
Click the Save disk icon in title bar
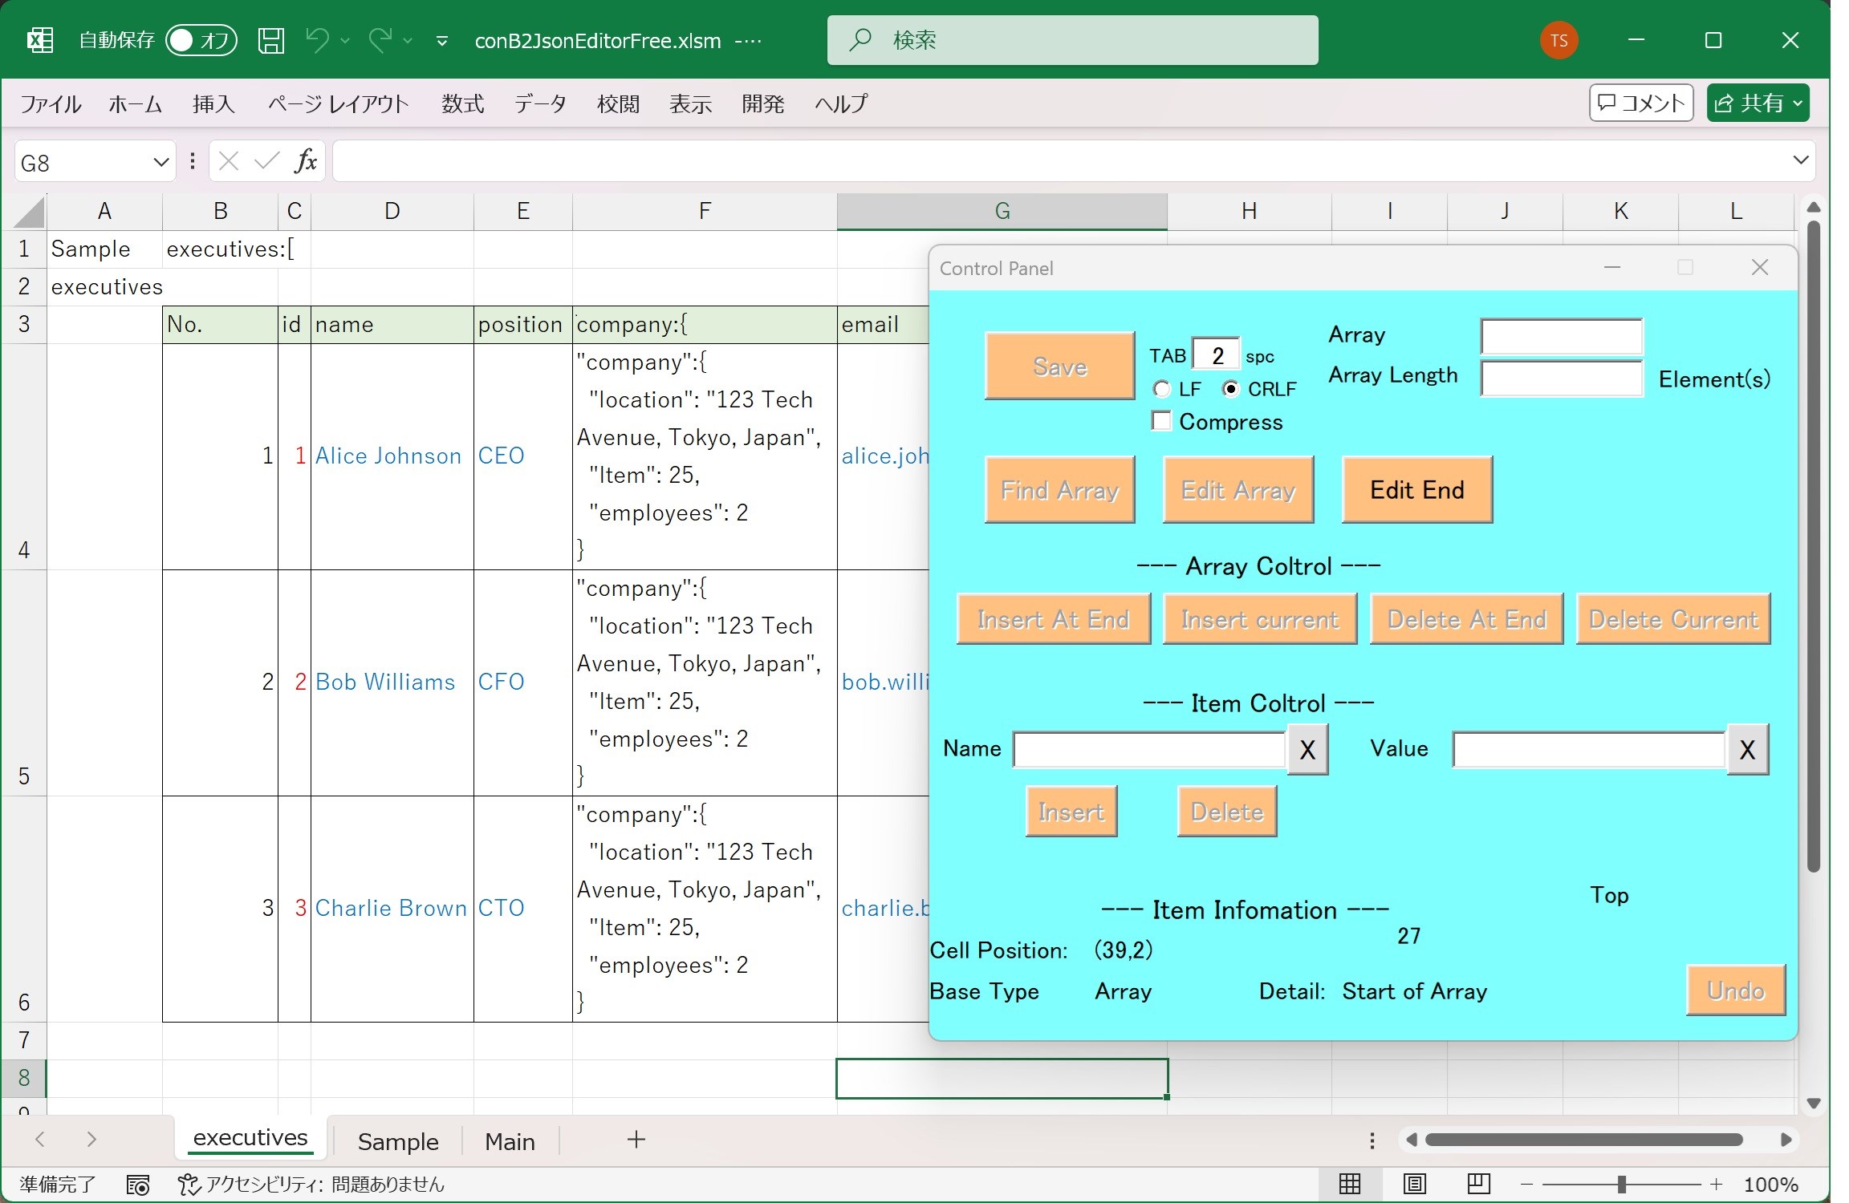pyautogui.click(x=270, y=40)
